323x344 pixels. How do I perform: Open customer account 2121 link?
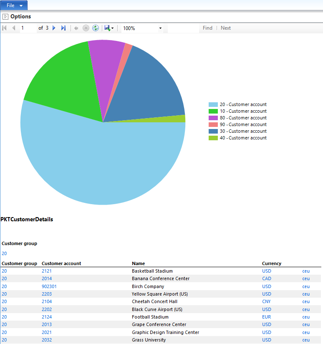pos(47,271)
